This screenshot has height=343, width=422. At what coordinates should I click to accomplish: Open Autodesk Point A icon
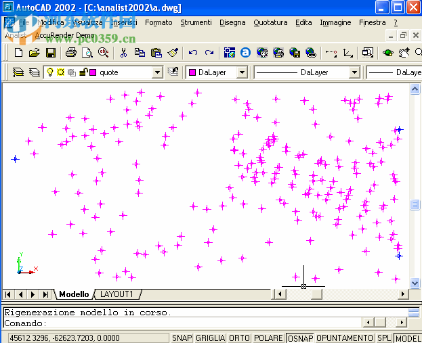click(245, 52)
